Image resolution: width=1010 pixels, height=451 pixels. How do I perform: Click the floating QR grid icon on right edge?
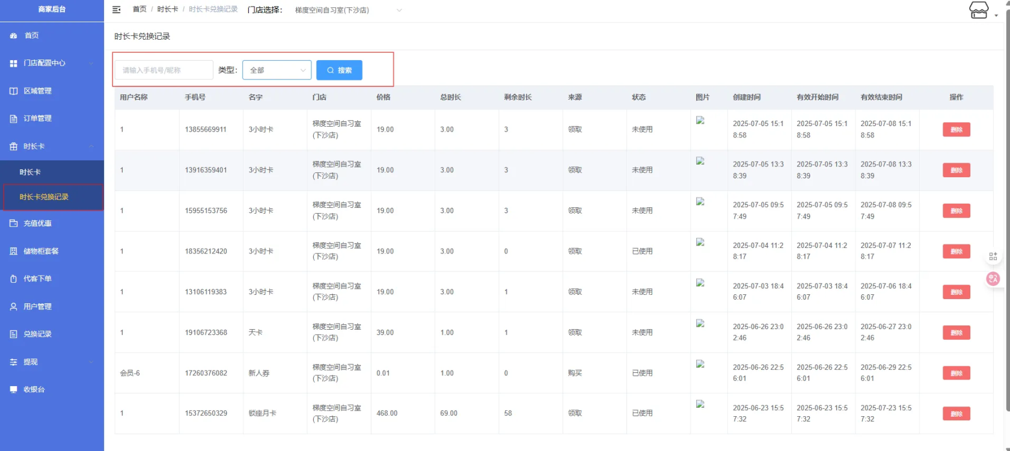993,256
